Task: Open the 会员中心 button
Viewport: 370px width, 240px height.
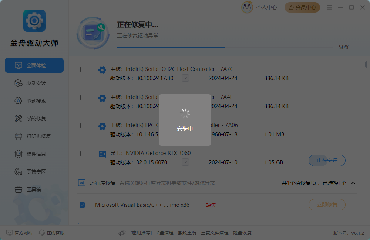Action: pyautogui.click(x=302, y=7)
